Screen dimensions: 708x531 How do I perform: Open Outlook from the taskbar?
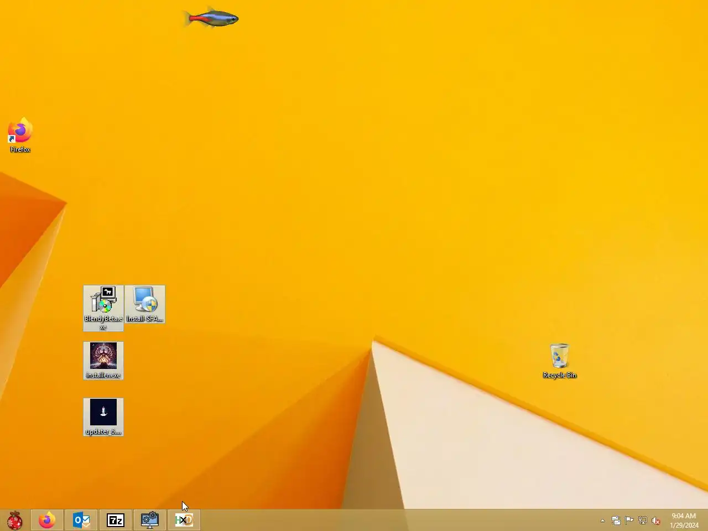click(81, 520)
